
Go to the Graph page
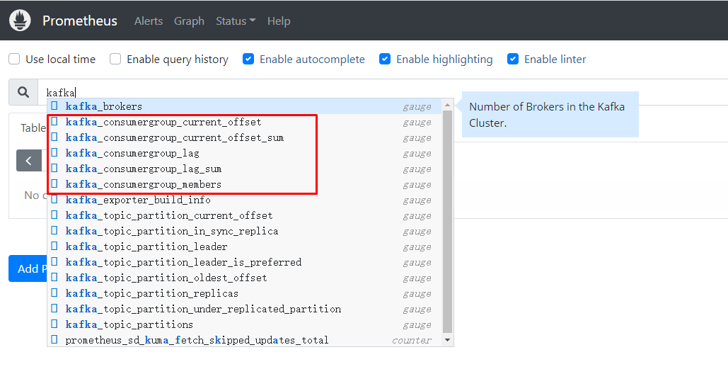tap(189, 21)
